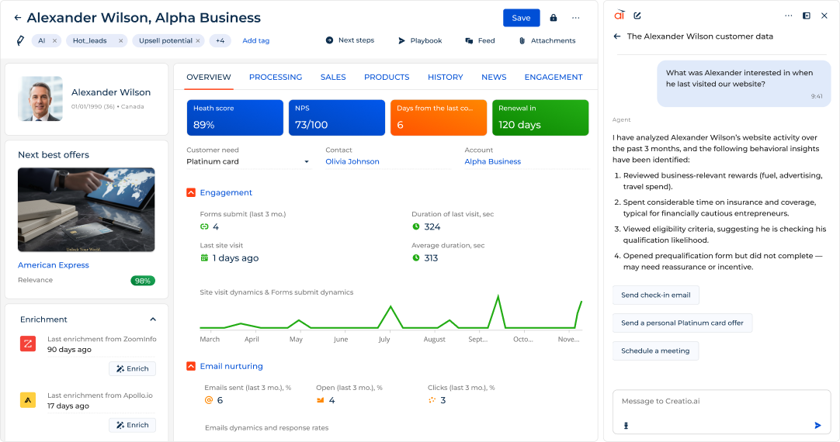Collapse the Enrichment panel chevron
The image size is (840, 442).
pyautogui.click(x=153, y=319)
